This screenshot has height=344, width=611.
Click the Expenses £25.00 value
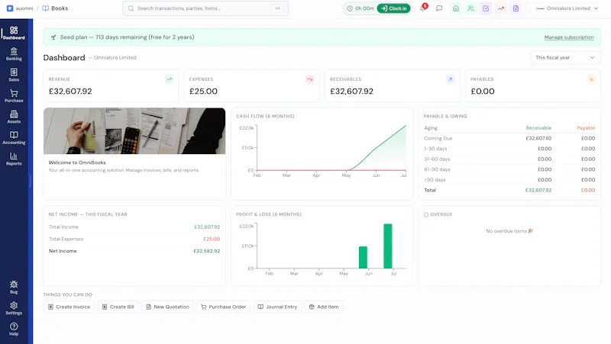203,91
